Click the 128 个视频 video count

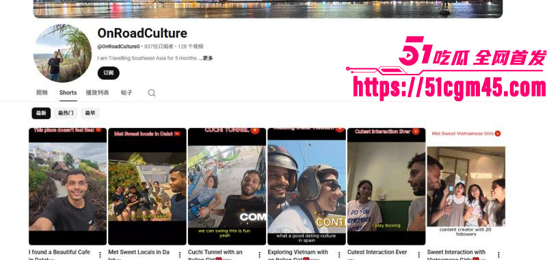coord(191,47)
